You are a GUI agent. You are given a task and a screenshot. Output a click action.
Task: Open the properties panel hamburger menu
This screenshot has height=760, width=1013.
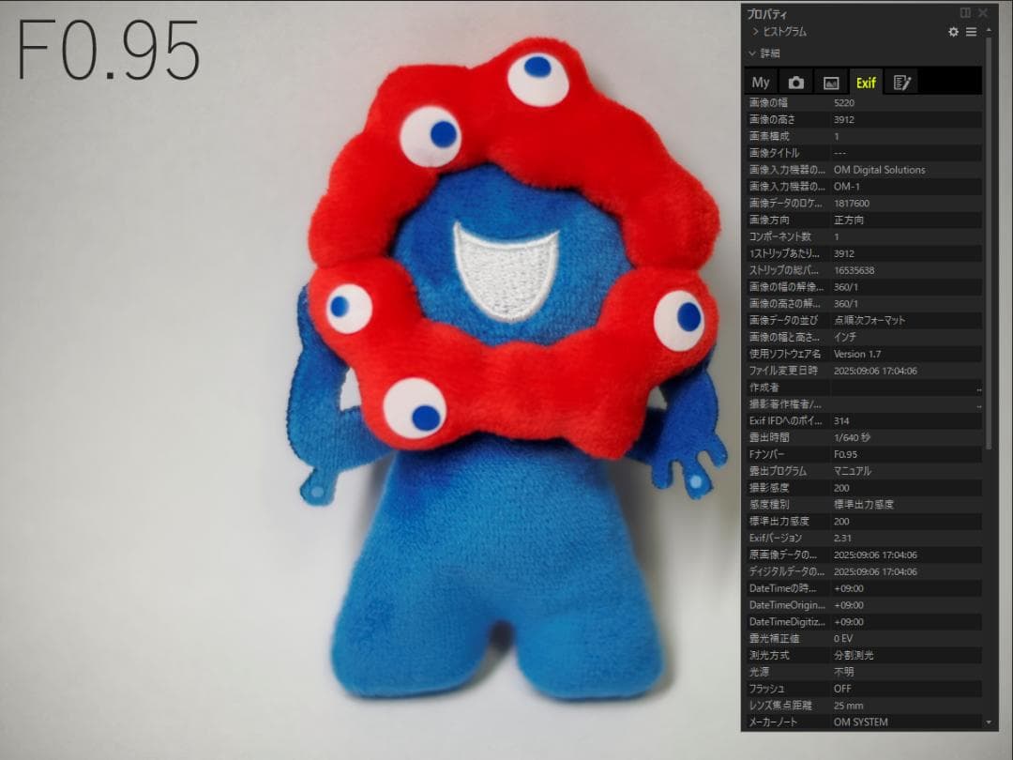click(x=971, y=32)
